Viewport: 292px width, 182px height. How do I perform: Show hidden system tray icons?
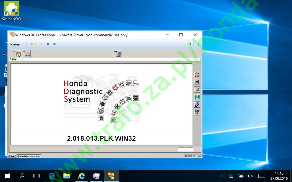coord(222,176)
